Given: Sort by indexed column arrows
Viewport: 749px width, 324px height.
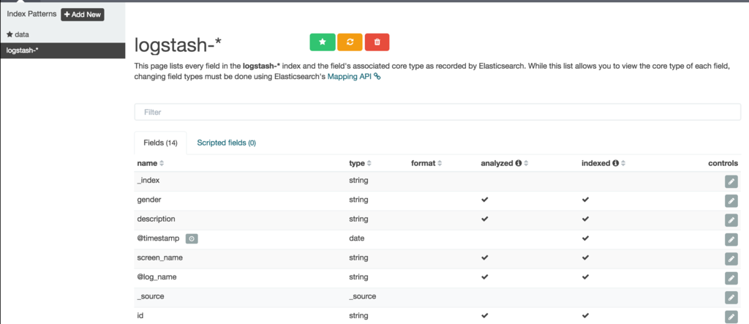Looking at the screenshot, I should [623, 163].
